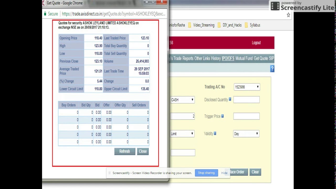Open the Limit order type dropdown

coord(182,134)
